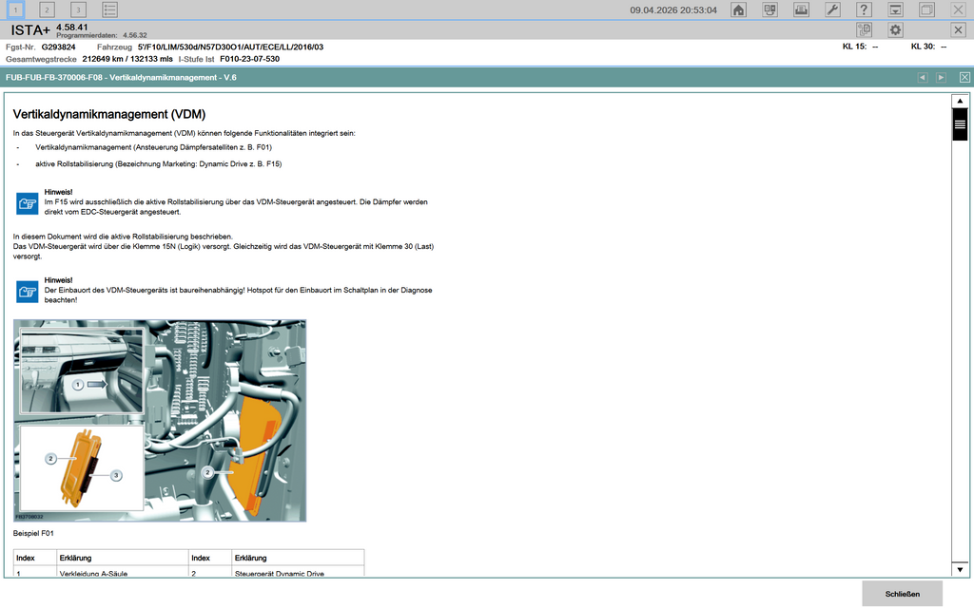Click the document copy icon beside gear

click(x=864, y=30)
